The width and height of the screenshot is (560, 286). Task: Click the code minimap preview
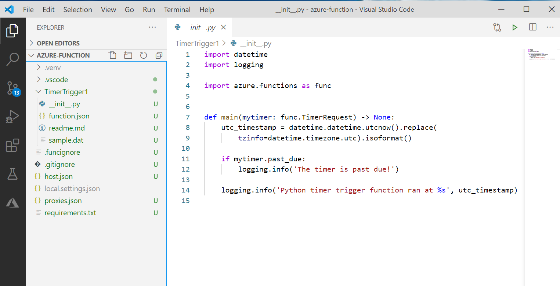[541, 54]
